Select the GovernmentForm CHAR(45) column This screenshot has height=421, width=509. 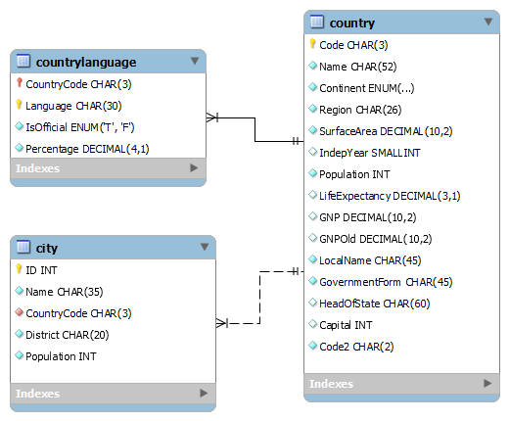pyautogui.click(x=386, y=282)
